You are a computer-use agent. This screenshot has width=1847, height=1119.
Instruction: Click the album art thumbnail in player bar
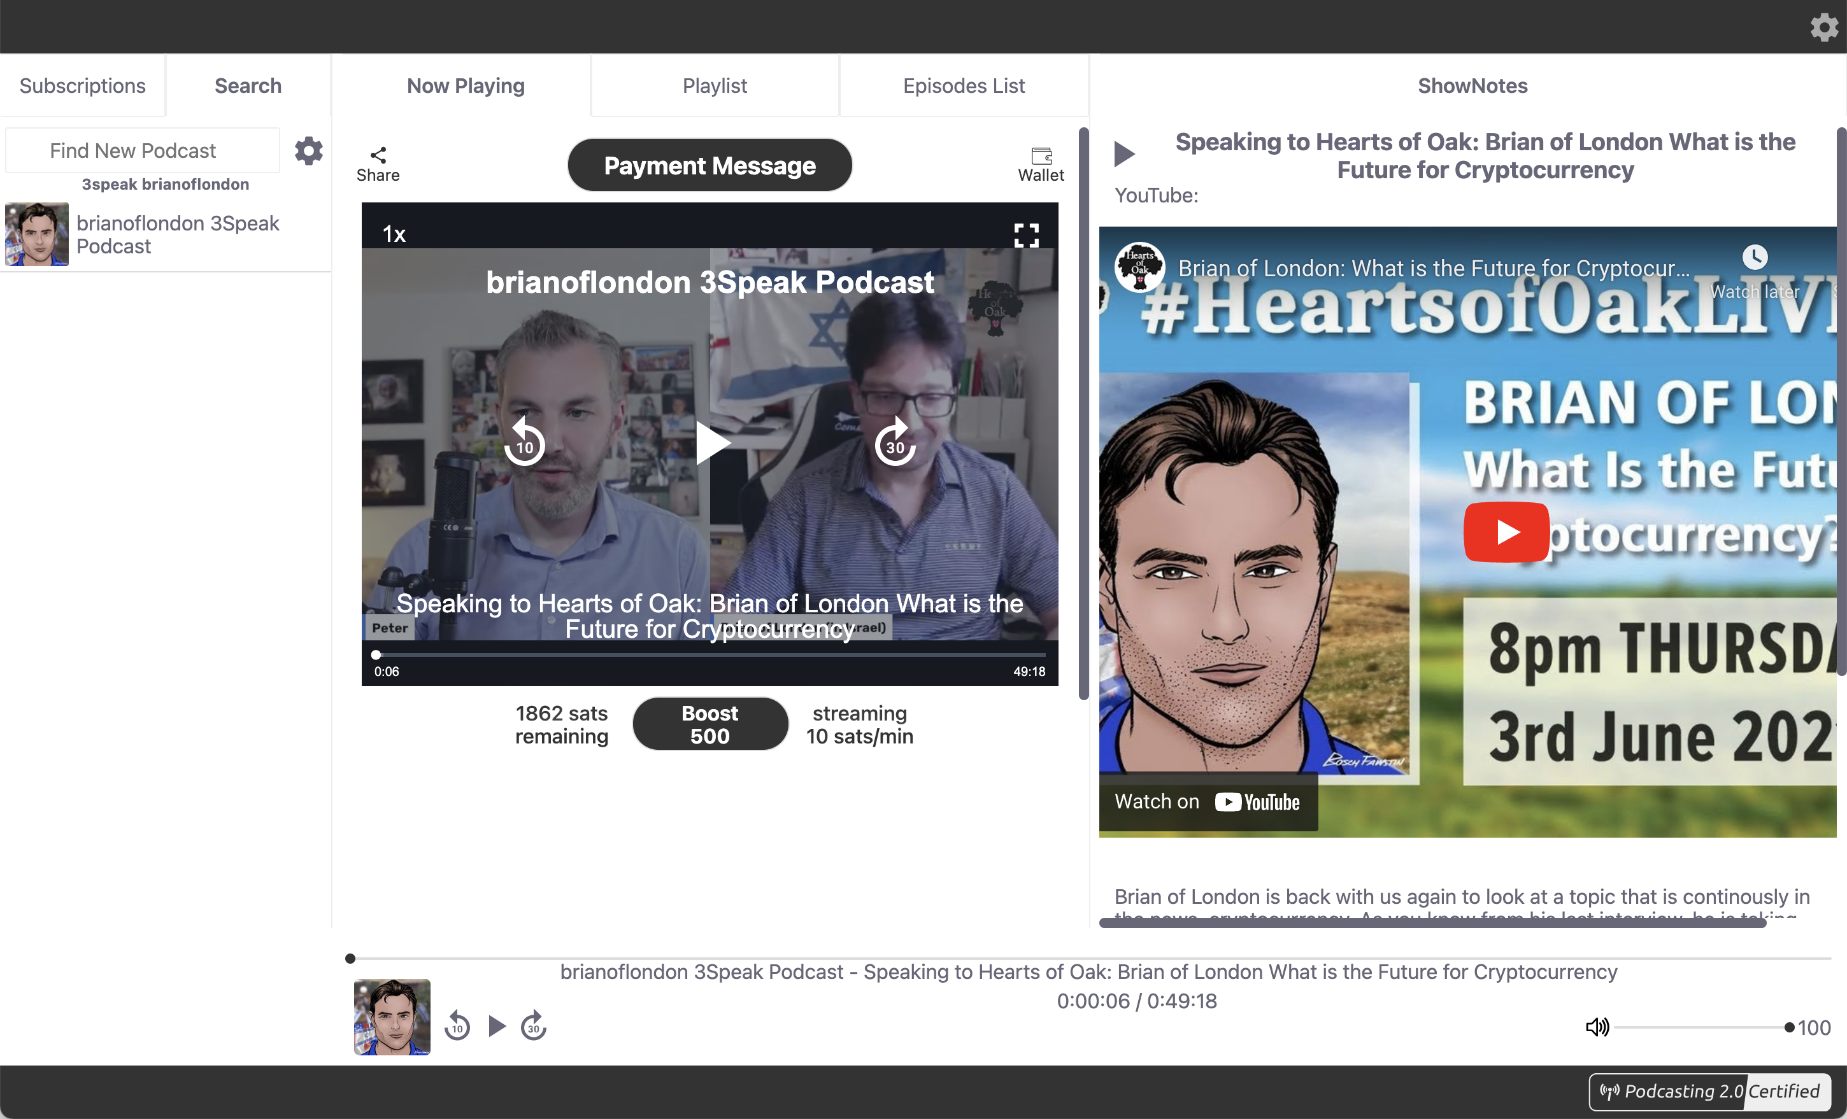(392, 1017)
